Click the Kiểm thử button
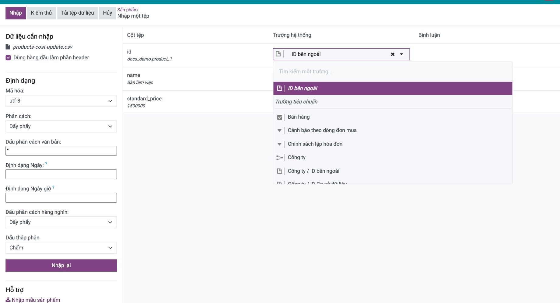The height and width of the screenshot is (303, 560). pos(41,13)
